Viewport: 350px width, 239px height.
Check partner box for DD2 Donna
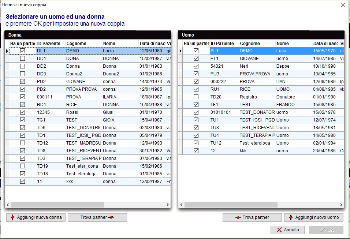click(22, 66)
